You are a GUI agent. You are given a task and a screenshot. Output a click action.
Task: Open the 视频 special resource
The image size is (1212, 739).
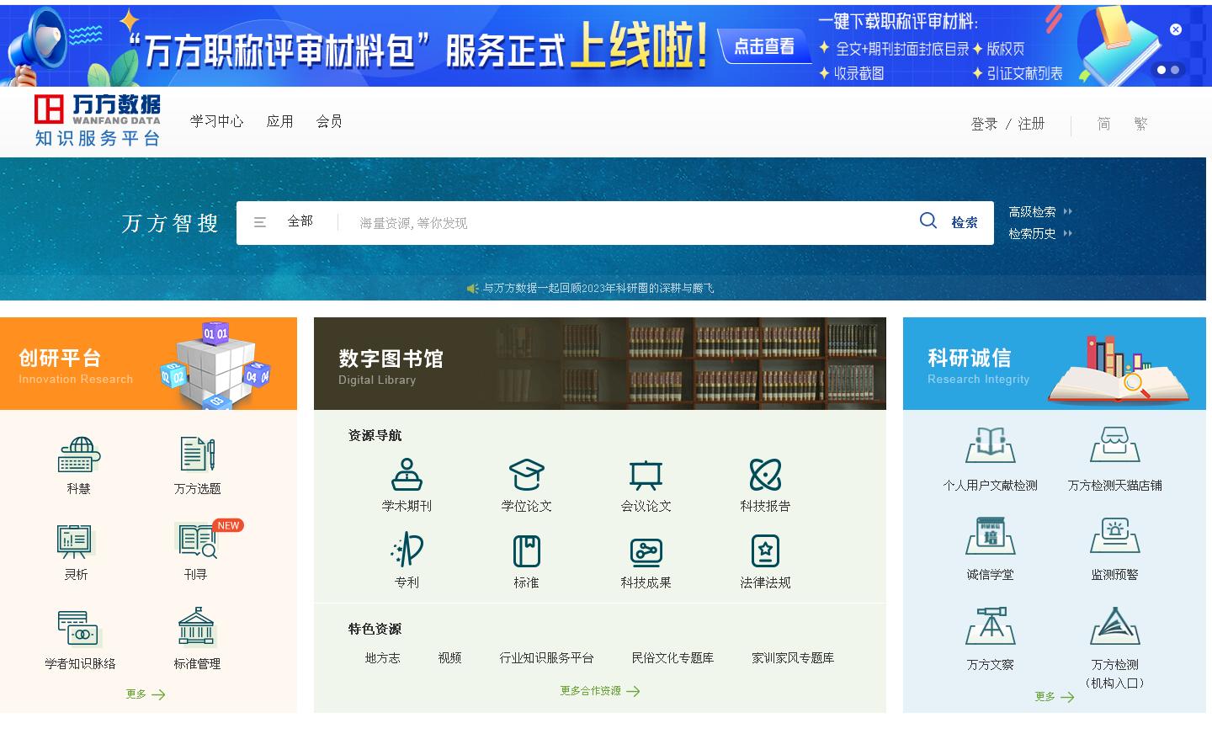[x=449, y=658]
